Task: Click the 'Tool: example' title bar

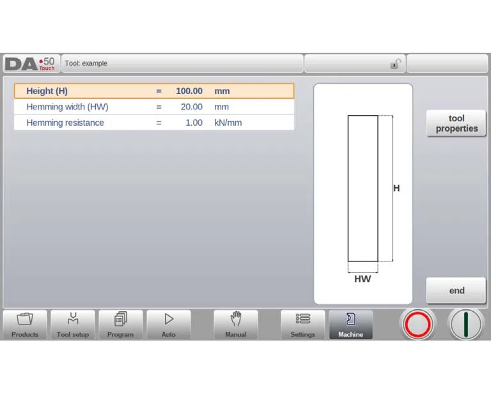Action: 182,63
